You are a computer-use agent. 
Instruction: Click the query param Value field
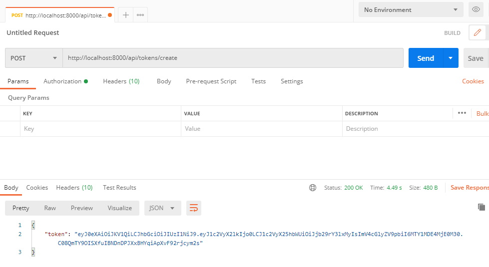261,129
